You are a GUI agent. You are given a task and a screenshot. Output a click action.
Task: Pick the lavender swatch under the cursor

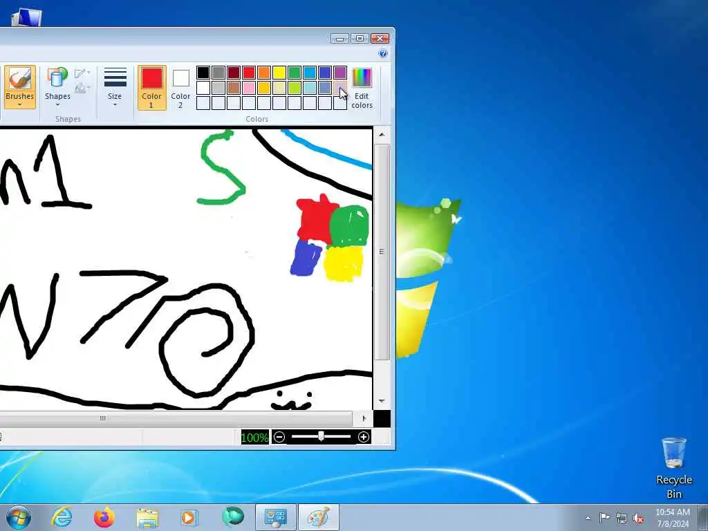click(x=340, y=88)
